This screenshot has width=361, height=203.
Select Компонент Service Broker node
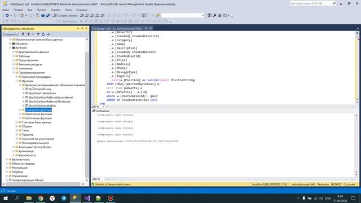click(35, 147)
